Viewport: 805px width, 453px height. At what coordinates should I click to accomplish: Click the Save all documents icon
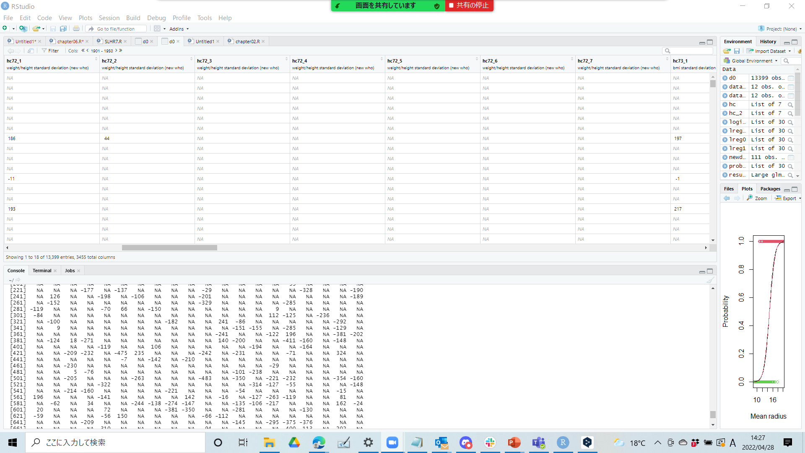63,29
